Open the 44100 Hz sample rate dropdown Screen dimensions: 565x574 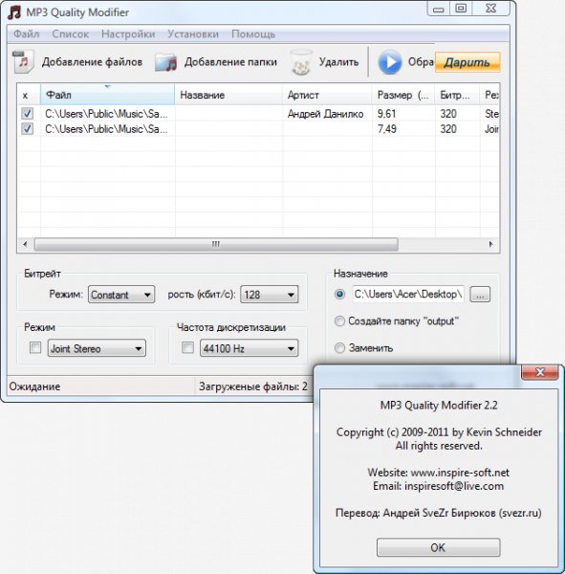coord(249,348)
